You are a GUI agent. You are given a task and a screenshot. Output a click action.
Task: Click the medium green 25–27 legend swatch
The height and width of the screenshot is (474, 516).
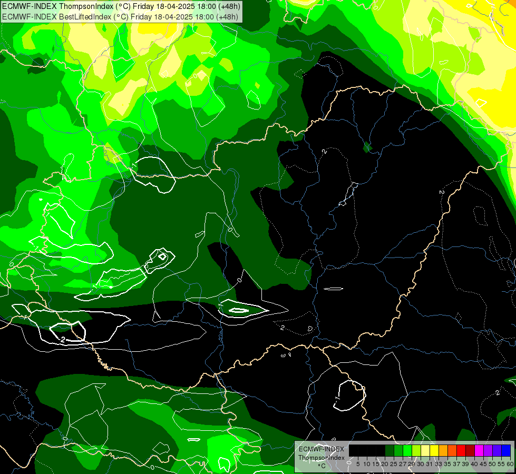(398, 450)
